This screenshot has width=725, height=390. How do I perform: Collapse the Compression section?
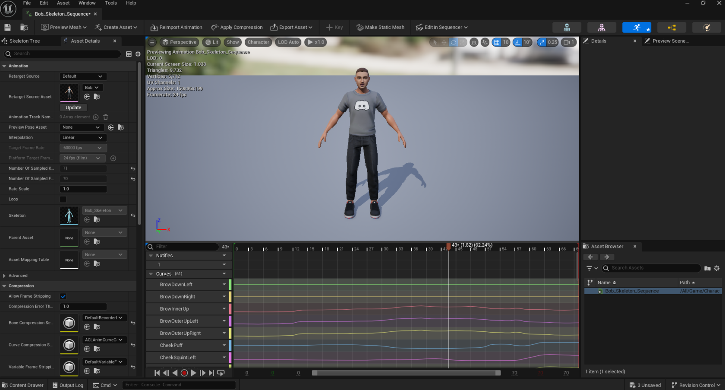coord(4,286)
